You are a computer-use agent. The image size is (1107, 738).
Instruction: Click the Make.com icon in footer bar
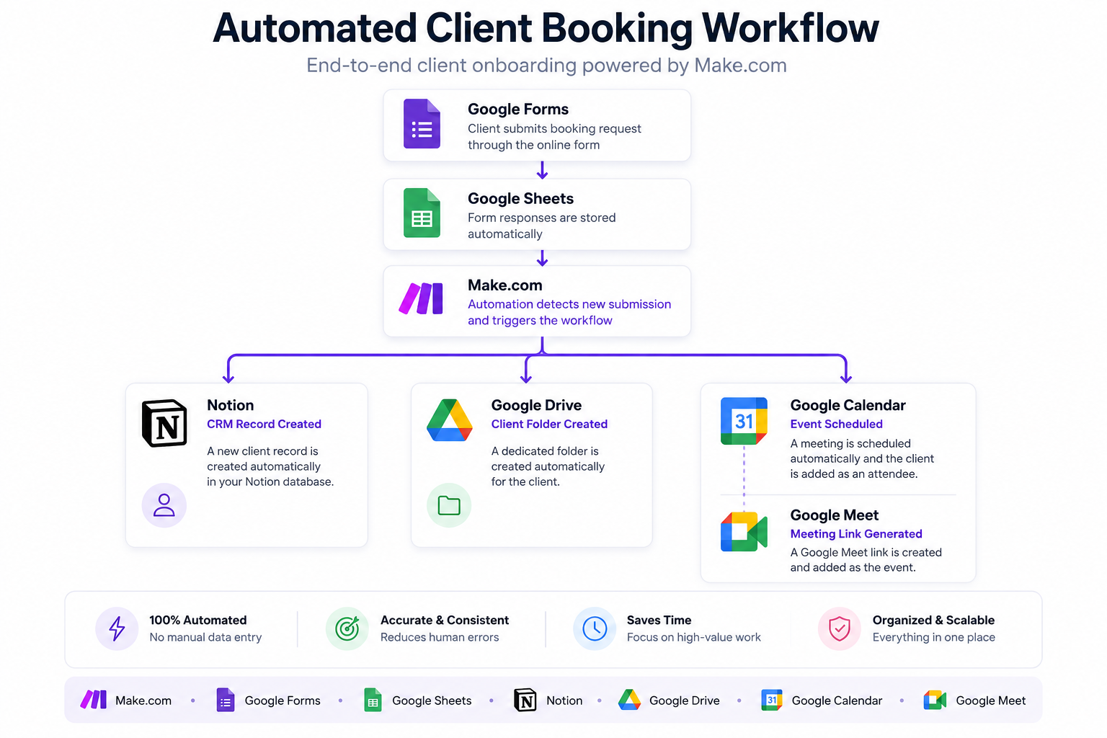94,700
